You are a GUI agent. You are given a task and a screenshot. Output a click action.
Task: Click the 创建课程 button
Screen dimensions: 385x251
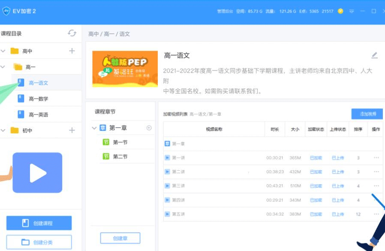coord(39,223)
